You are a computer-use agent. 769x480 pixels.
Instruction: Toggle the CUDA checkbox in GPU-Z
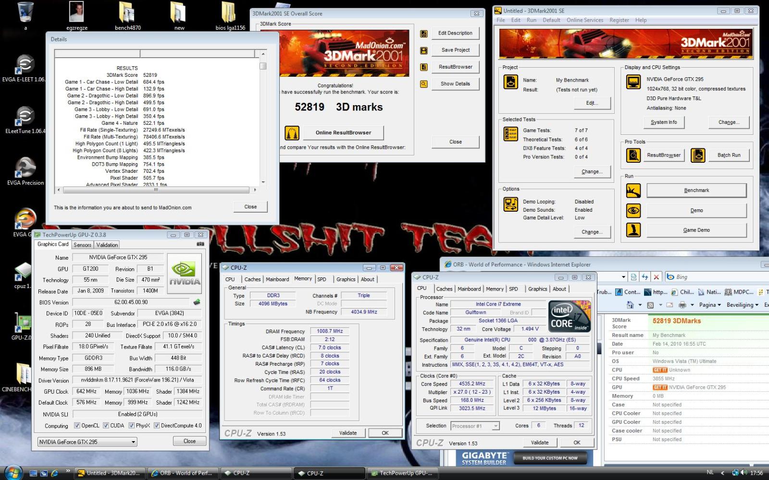pos(106,426)
